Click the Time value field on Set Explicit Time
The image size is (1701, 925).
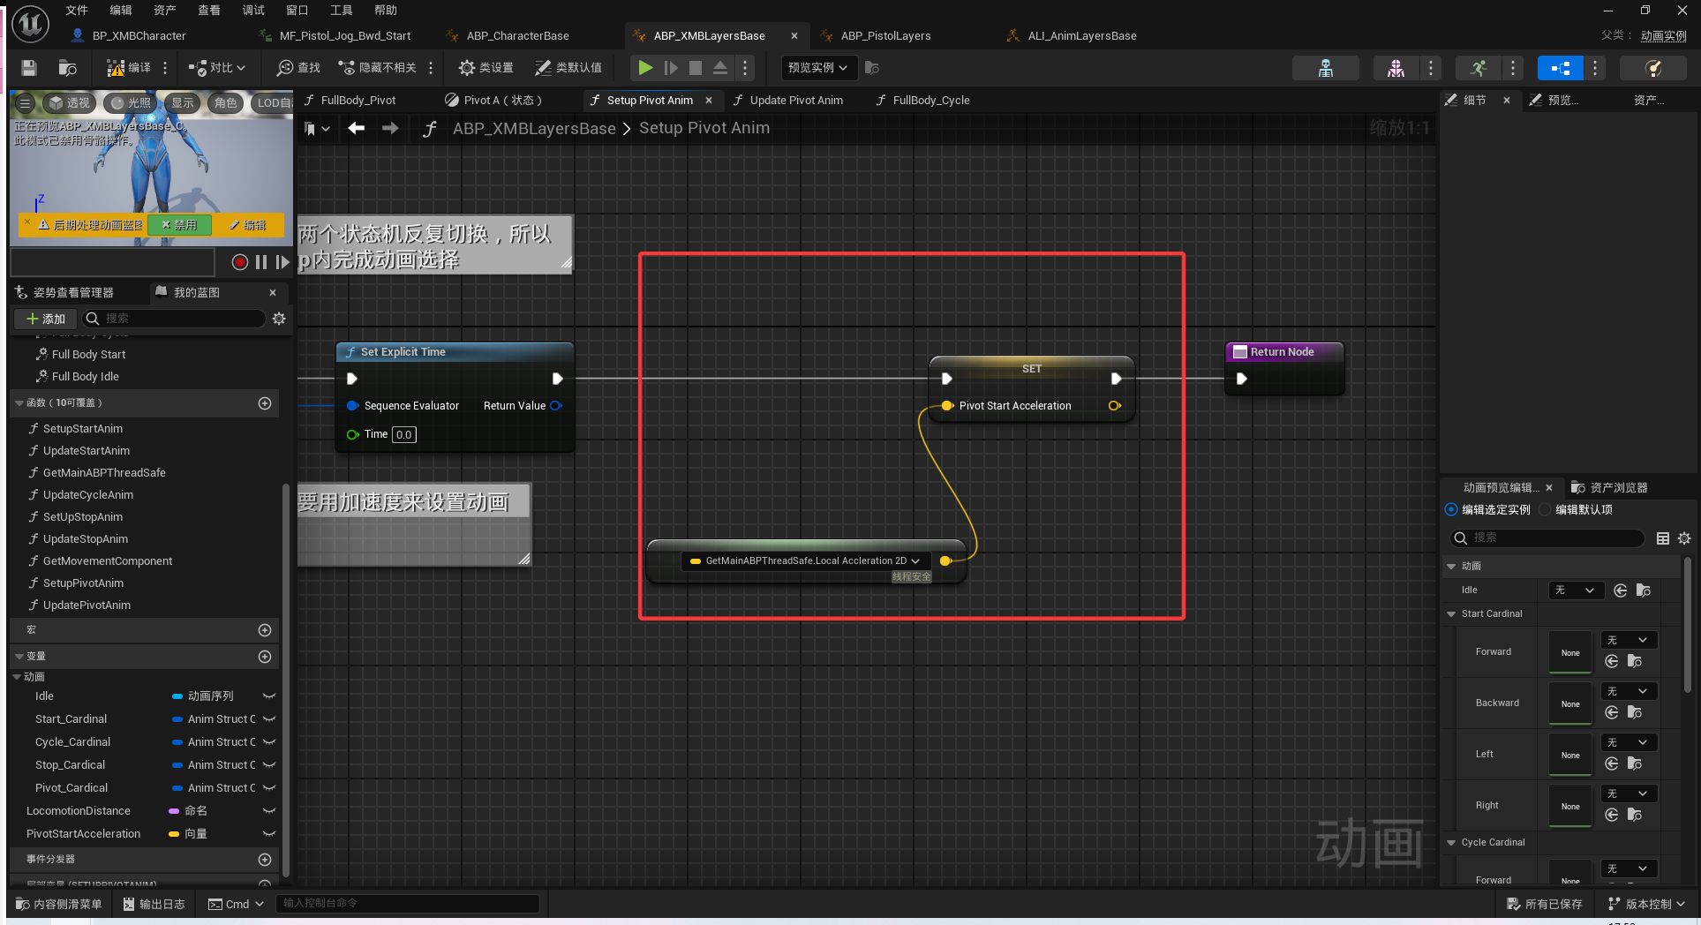click(403, 434)
